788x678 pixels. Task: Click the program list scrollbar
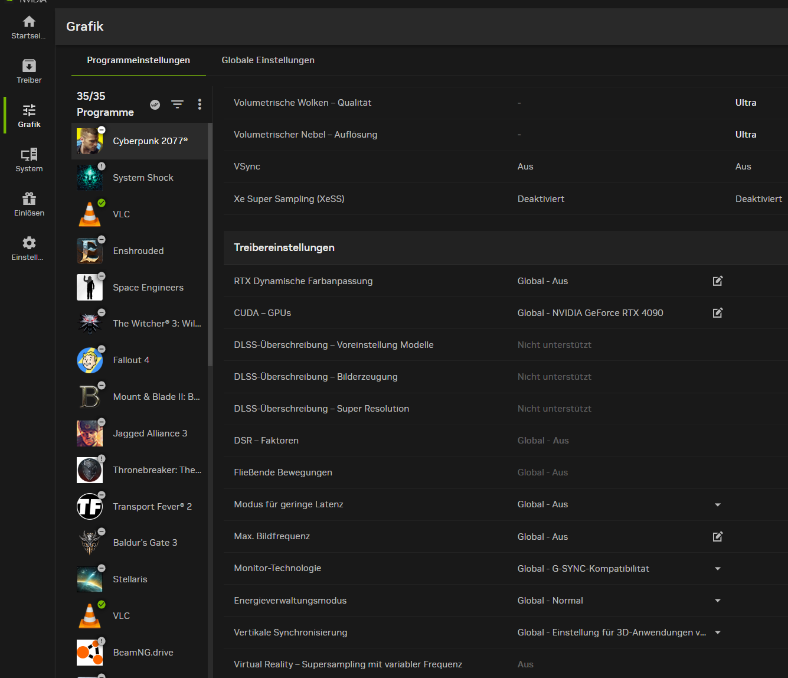click(x=210, y=245)
